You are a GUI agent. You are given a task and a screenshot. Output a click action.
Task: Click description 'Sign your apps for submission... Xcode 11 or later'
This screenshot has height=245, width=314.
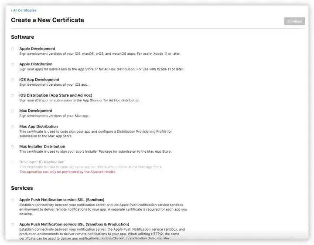tap(101, 69)
